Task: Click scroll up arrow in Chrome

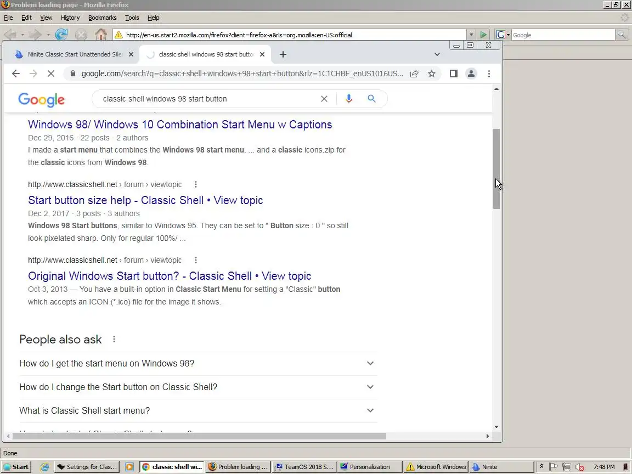Action: coord(496,89)
